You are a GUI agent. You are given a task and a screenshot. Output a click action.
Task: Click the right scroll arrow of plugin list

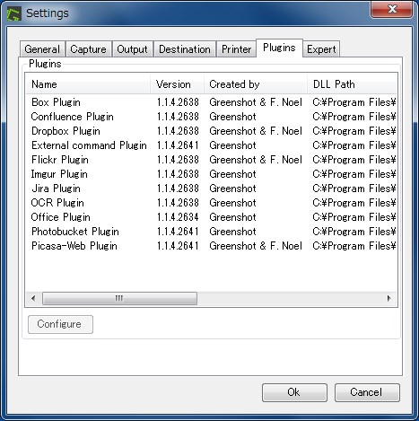click(x=388, y=298)
